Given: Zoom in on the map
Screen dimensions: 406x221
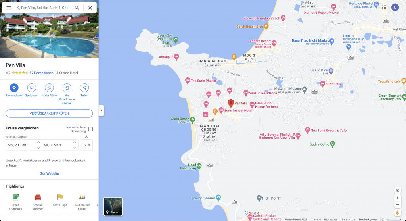Looking at the screenshot, I should 398,198.
